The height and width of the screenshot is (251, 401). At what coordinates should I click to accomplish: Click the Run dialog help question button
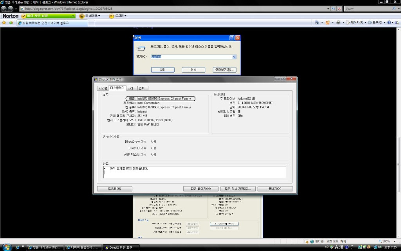coord(232,38)
